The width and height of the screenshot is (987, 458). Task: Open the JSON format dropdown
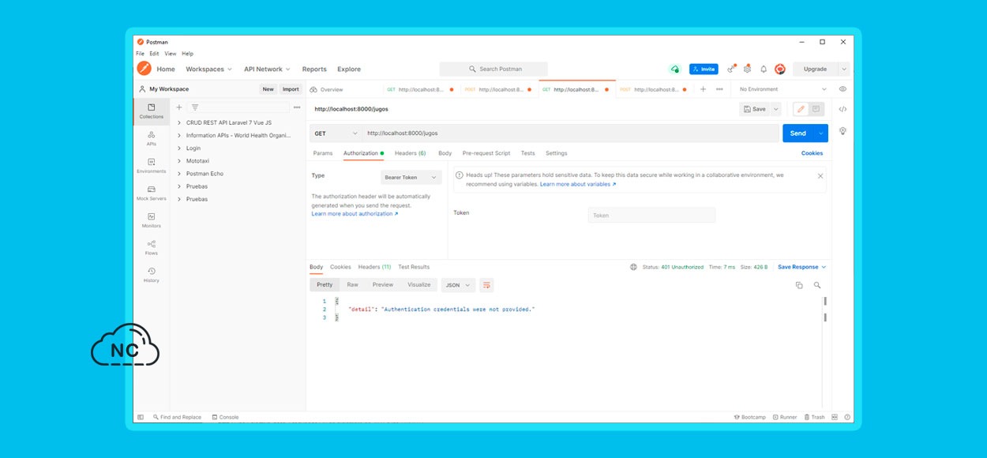point(458,285)
